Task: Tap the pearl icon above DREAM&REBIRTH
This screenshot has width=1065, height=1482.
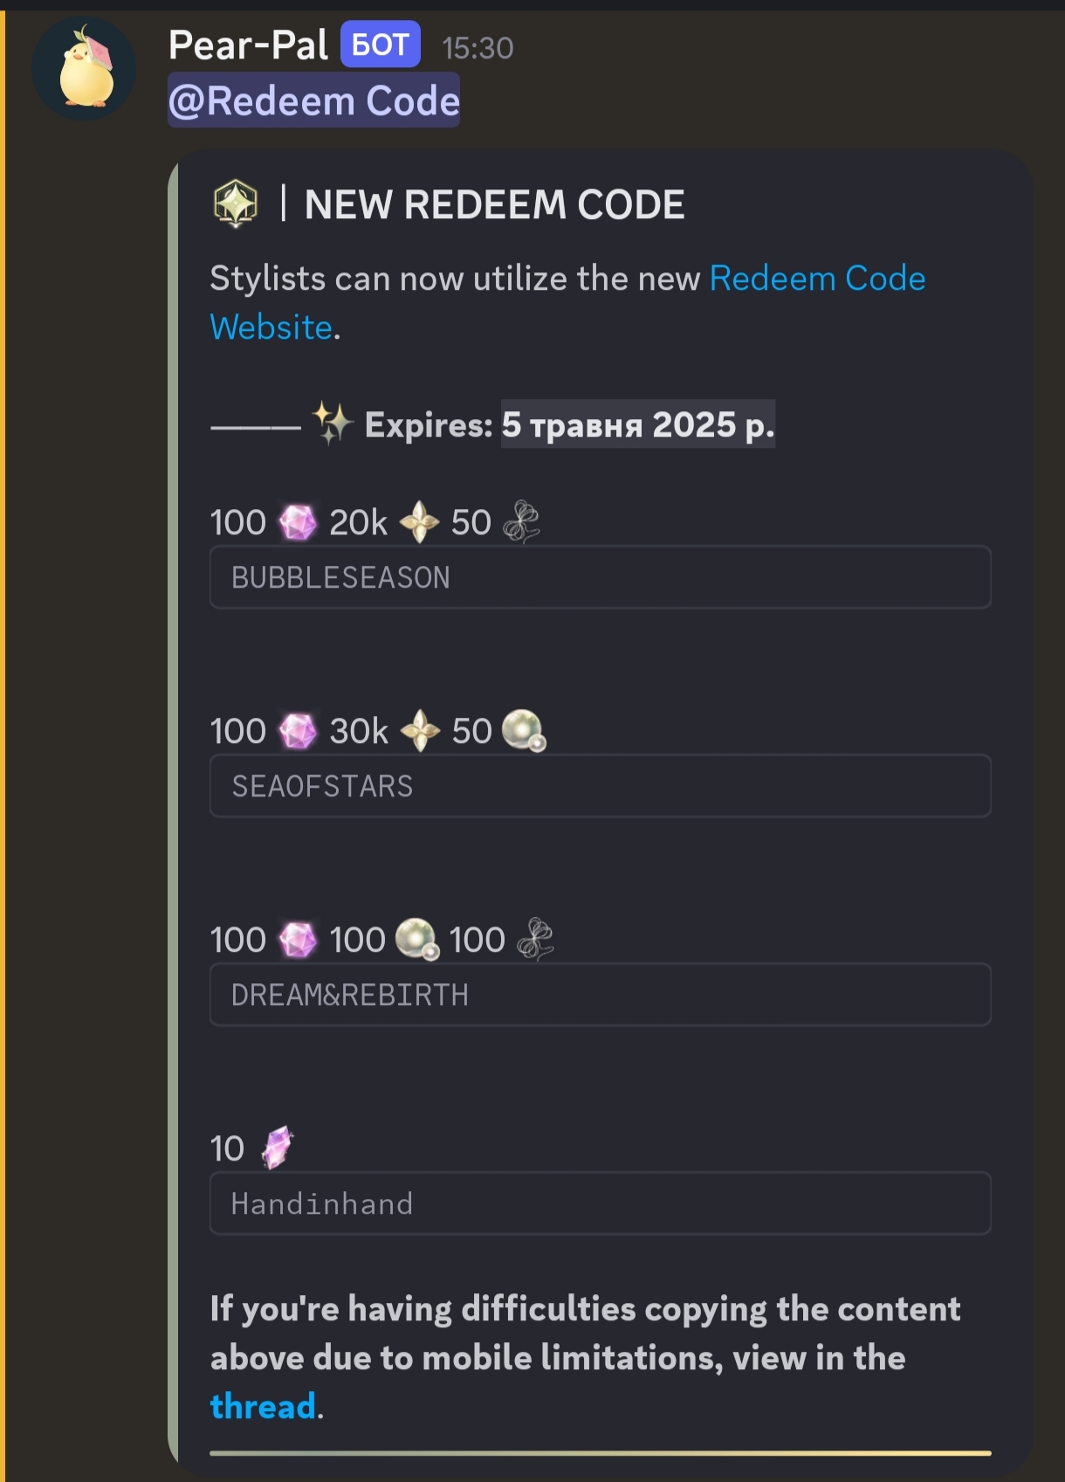Action: point(417,940)
